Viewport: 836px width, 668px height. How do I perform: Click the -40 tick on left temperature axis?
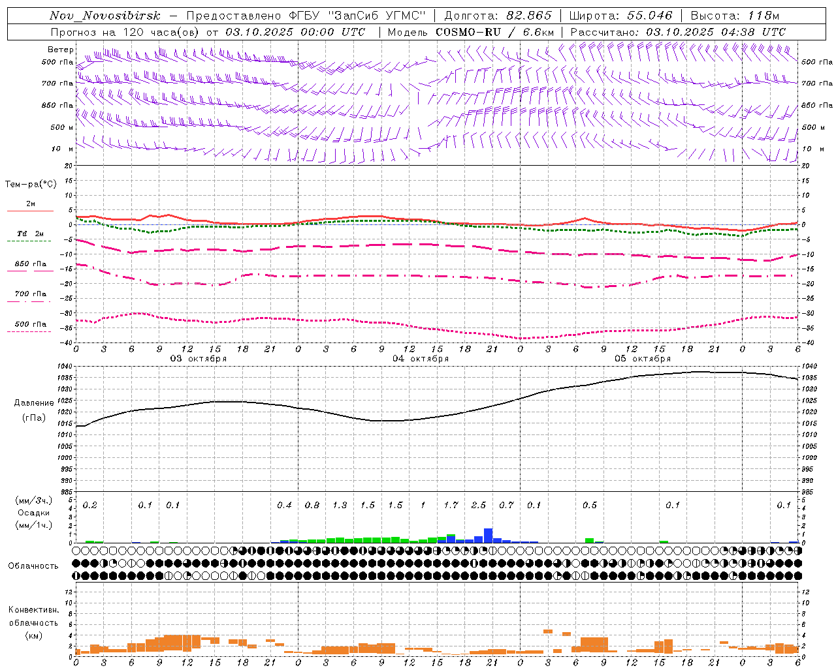click(x=67, y=342)
